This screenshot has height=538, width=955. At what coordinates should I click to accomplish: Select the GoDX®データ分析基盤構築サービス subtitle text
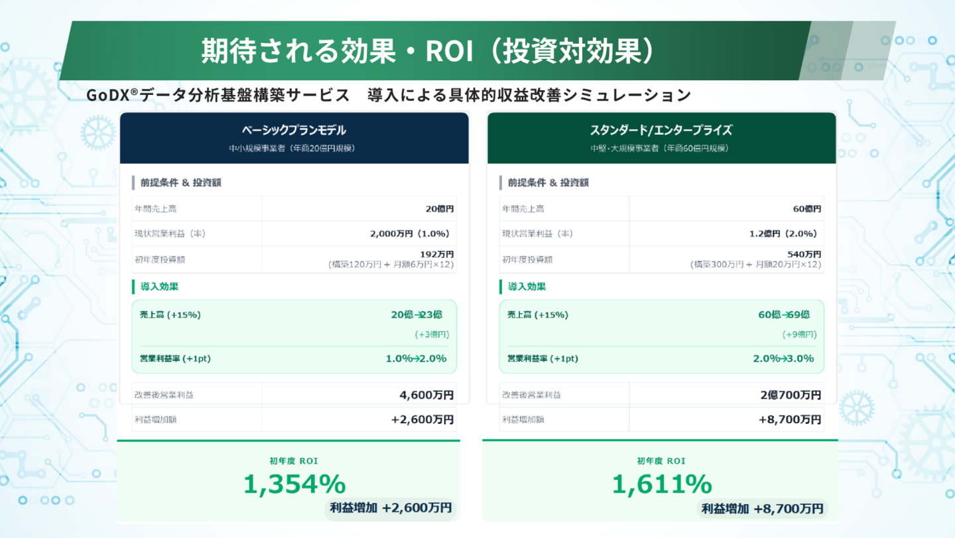389,94
